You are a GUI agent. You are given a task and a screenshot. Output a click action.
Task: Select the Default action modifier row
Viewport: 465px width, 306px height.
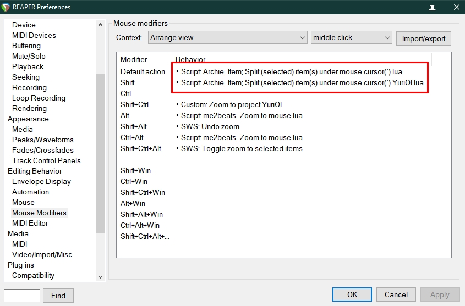284,71
